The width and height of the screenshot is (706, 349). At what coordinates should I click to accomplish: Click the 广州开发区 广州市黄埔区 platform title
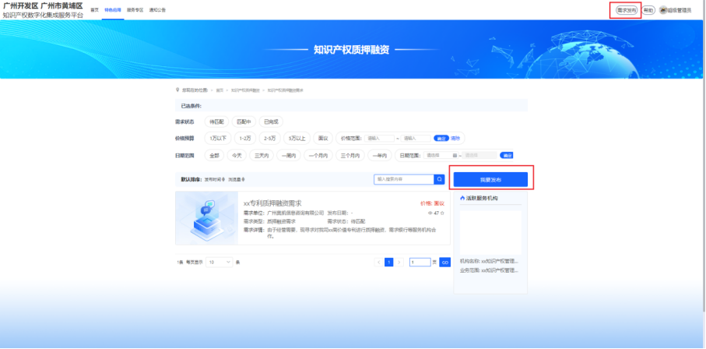[44, 6]
